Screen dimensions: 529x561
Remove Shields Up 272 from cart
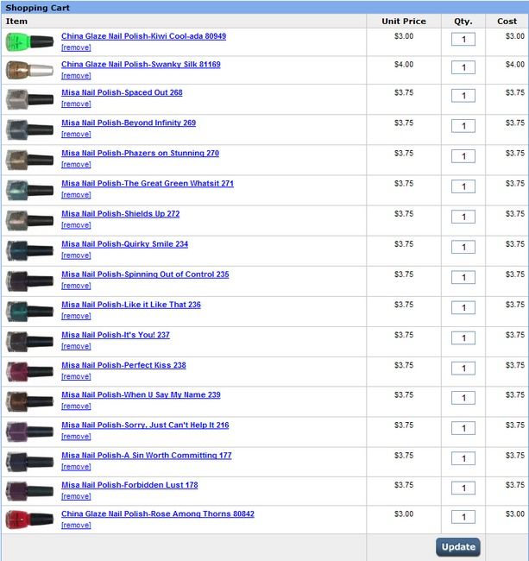[76, 225]
